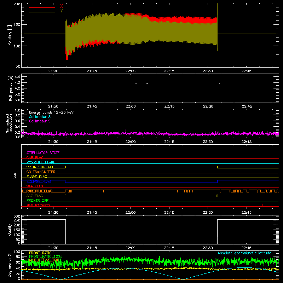Screen dimensions: 283x283
Task: Click the GAP_FLAG label
Action: [35, 157]
